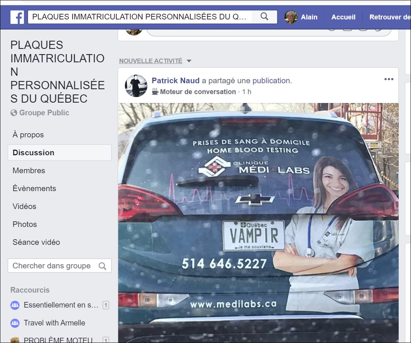Expand the Nouvelle Activité sort dropdown
The image size is (411, 343).
tap(189, 61)
